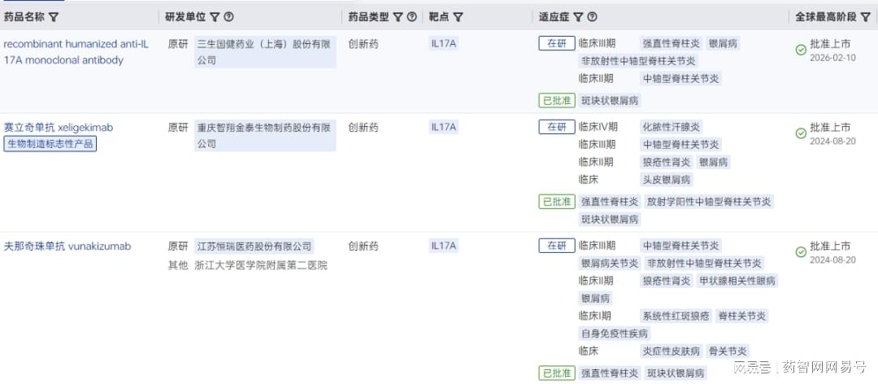Click the filter icon beside 药品名称
The height and width of the screenshot is (384, 878).
(54, 17)
